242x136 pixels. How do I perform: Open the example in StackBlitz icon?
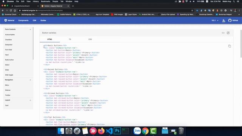pyautogui.click(x=228, y=33)
